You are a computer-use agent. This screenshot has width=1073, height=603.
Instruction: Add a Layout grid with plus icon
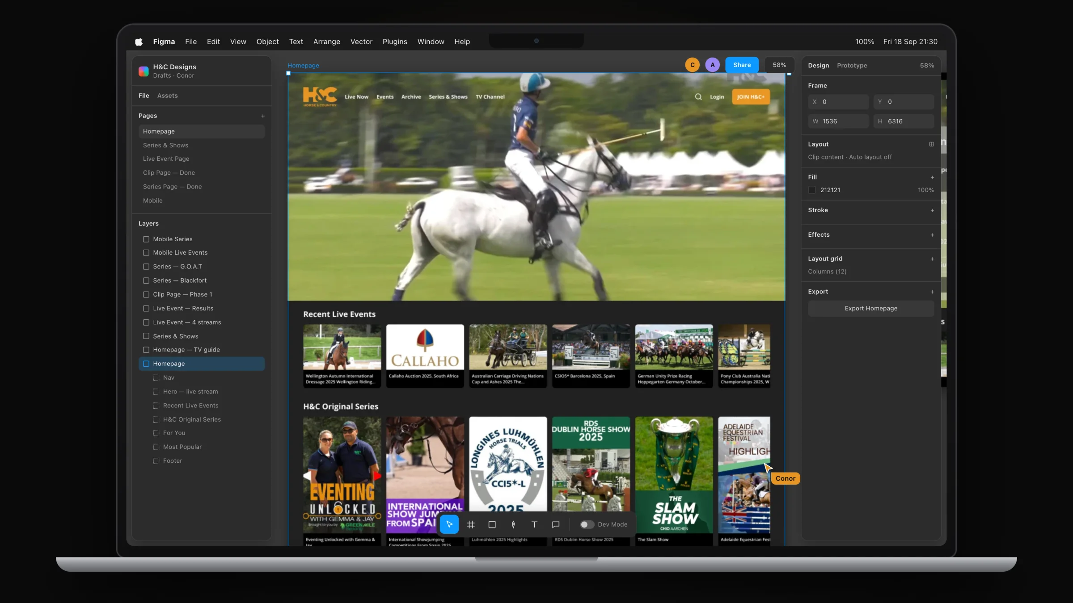pyautogui.click(x=932, y=259)
